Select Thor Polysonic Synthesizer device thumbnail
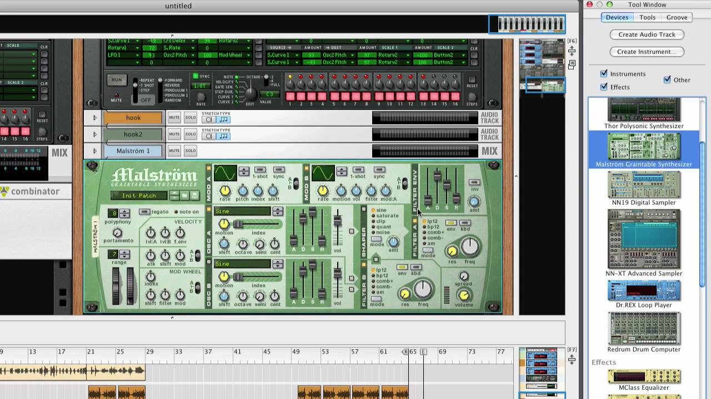 [644, 110]
